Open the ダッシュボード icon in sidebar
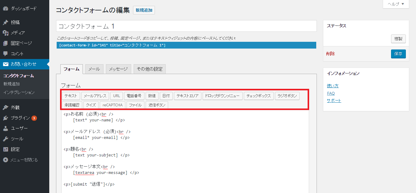 5,8
